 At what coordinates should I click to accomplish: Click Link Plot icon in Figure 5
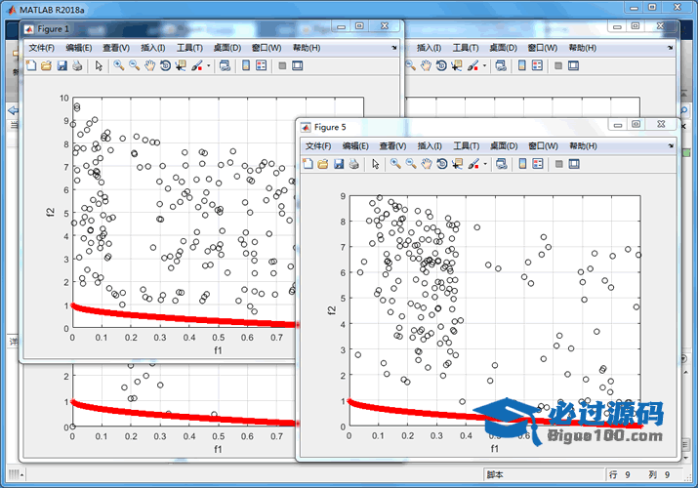click(x=502, y=164)
